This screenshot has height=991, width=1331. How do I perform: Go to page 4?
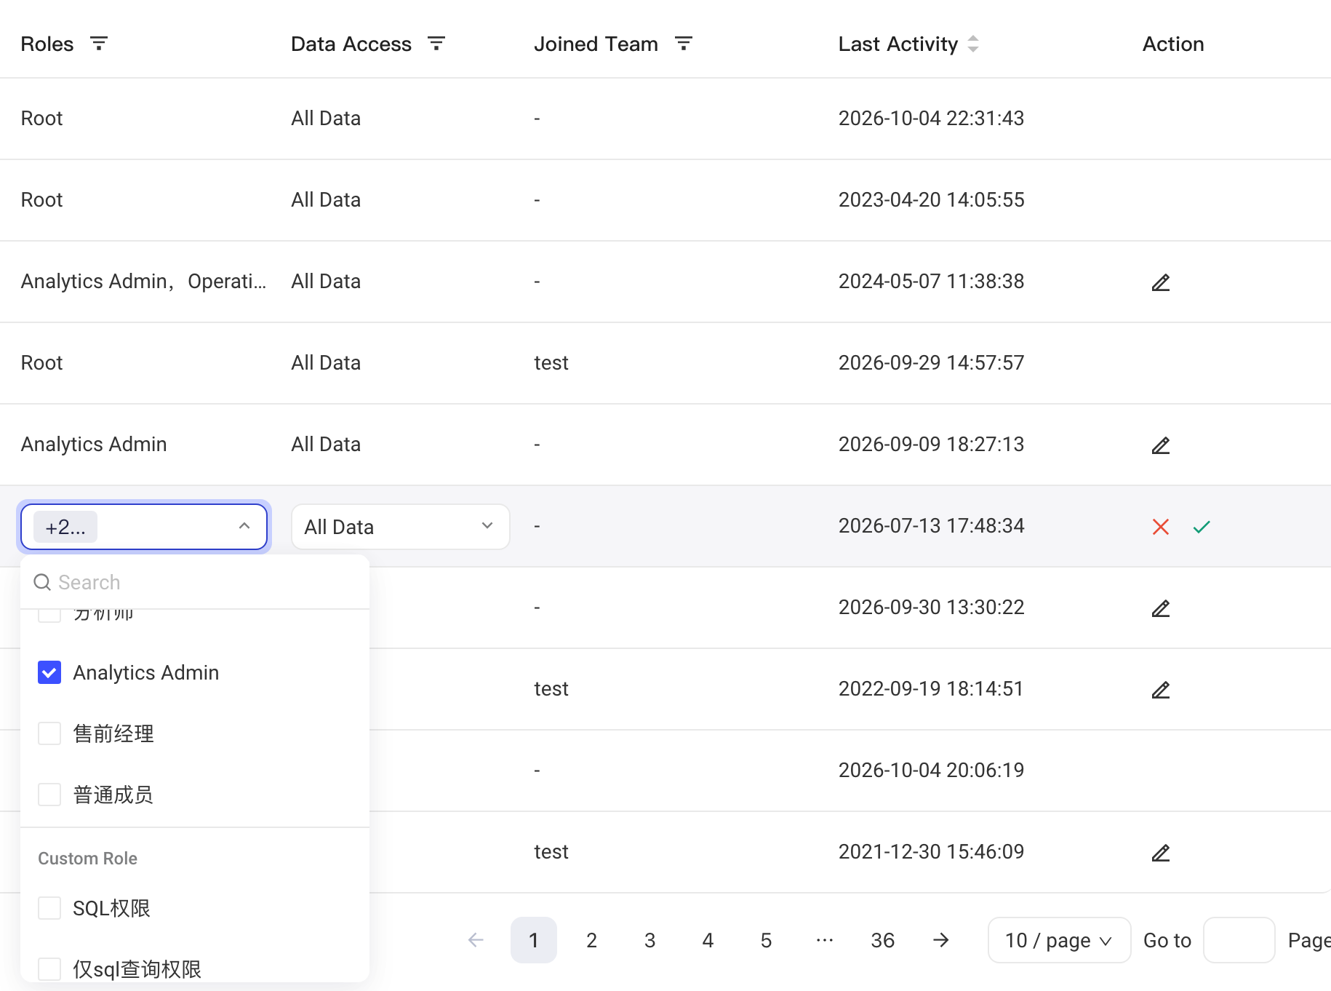[x=708, y=940]
